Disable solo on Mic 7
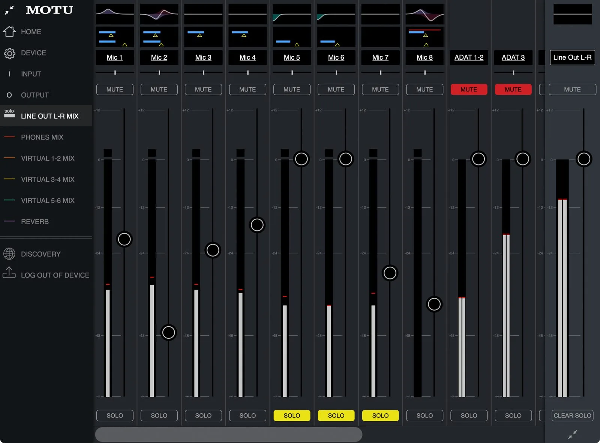600x443 pixels. tap(380, 415)
